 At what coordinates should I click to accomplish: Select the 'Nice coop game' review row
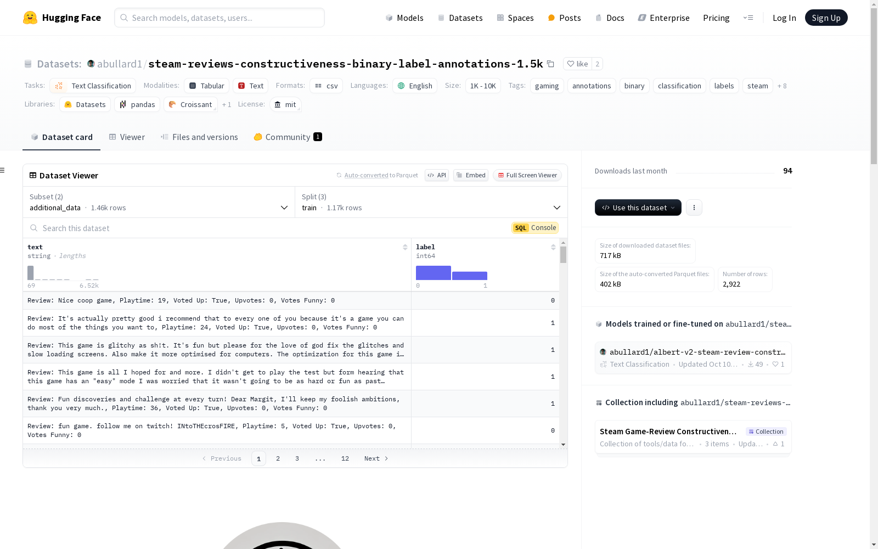[291, 300]
